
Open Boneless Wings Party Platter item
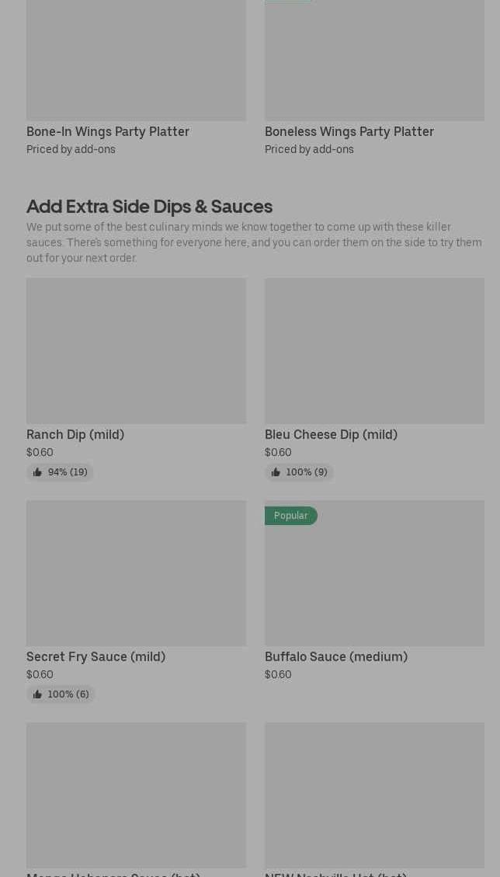tap(349, 132)
